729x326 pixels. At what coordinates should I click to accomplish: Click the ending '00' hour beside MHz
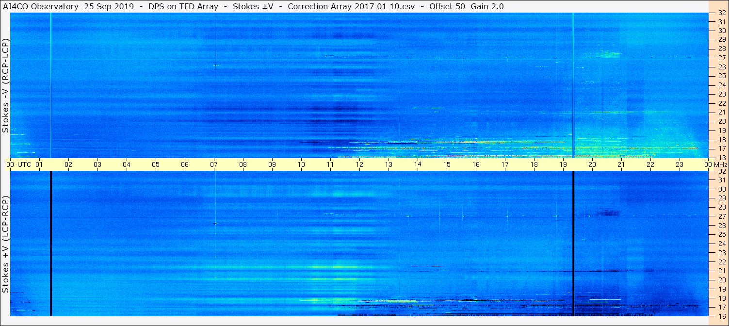click(x=708, y=164)
